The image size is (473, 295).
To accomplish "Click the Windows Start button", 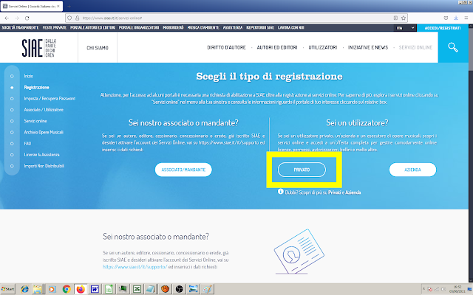I will click(7, 289).
